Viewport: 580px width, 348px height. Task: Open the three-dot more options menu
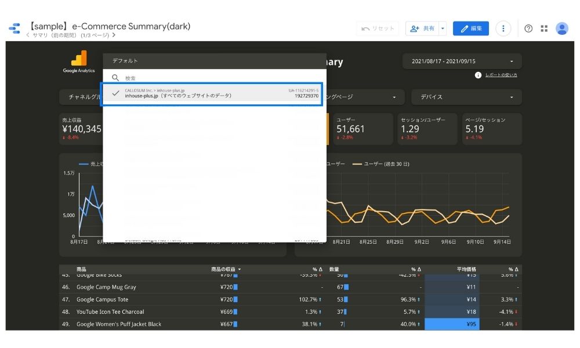tap(503, 28)
